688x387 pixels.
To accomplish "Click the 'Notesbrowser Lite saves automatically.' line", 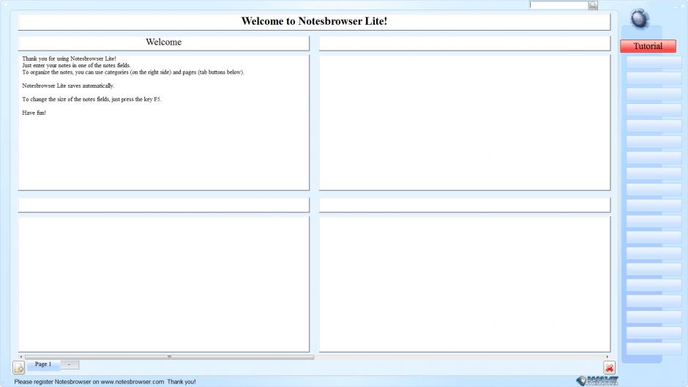I will [68, 86].
